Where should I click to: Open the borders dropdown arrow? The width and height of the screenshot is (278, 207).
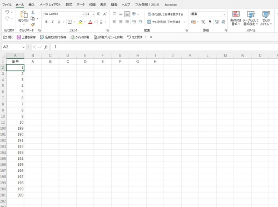pos(74,22)
